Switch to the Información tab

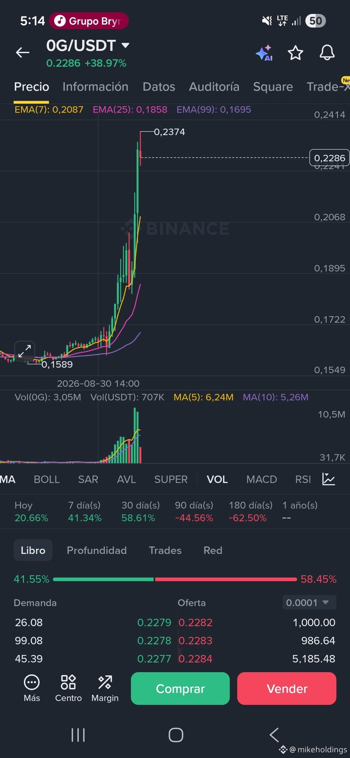pos(95,87)
